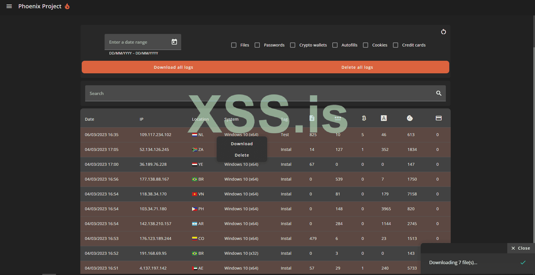The height and width of the screenshot is (275, 535).
Task: Select Delete in the context menu
Action: 242,155
